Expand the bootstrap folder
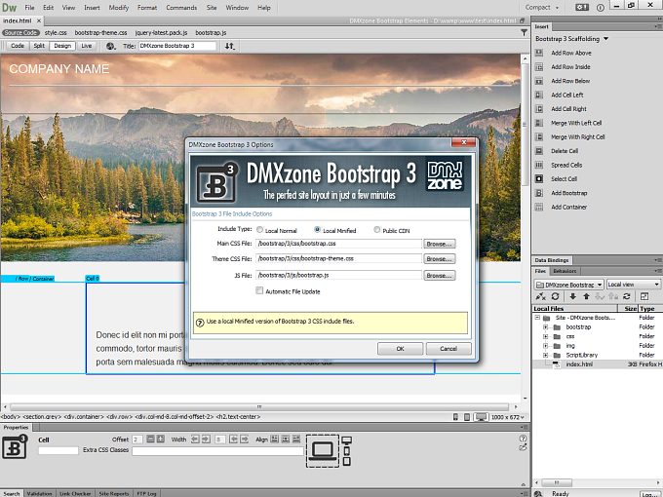Image resolution: width=663 pixels, height=497 pixels. pyautogui.click(x=545, y=327)
